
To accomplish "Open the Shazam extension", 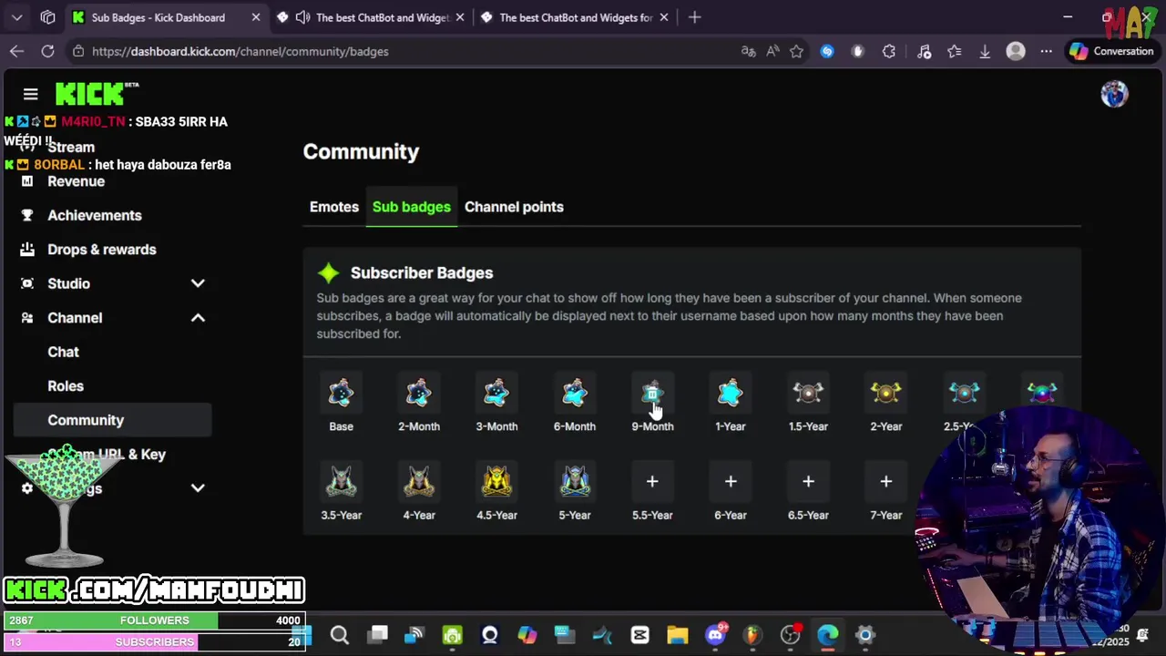I will 827,51.
